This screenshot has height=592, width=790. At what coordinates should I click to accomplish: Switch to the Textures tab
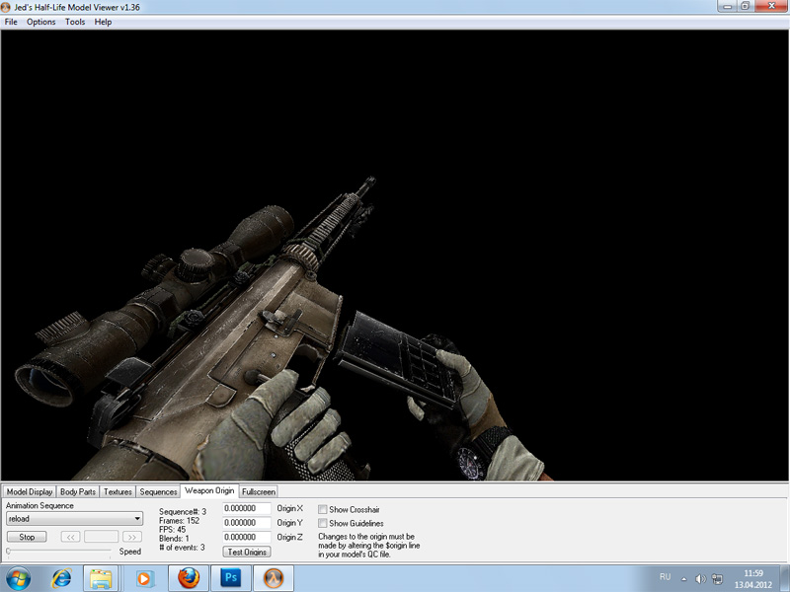click(118, 491)
